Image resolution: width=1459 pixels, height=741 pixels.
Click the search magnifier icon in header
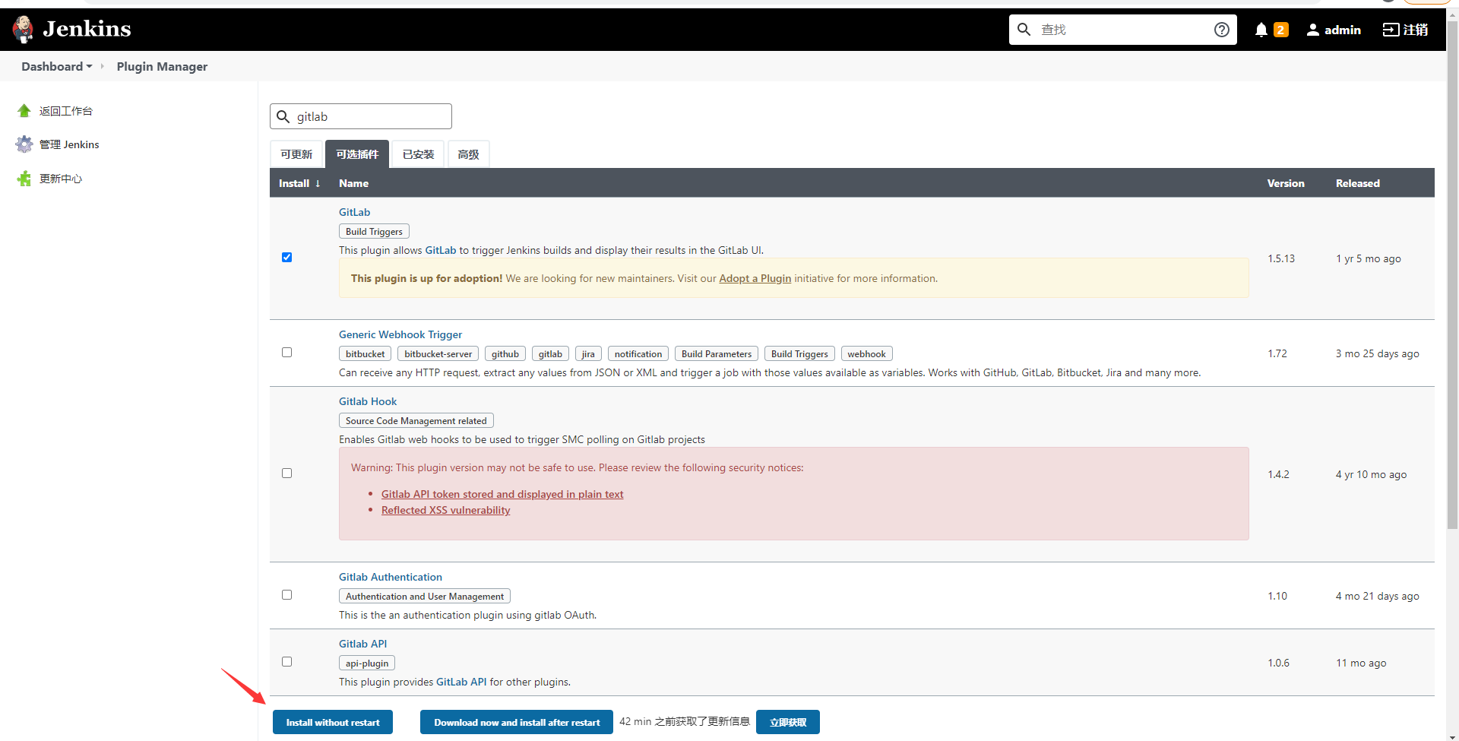pos(1024,30)
